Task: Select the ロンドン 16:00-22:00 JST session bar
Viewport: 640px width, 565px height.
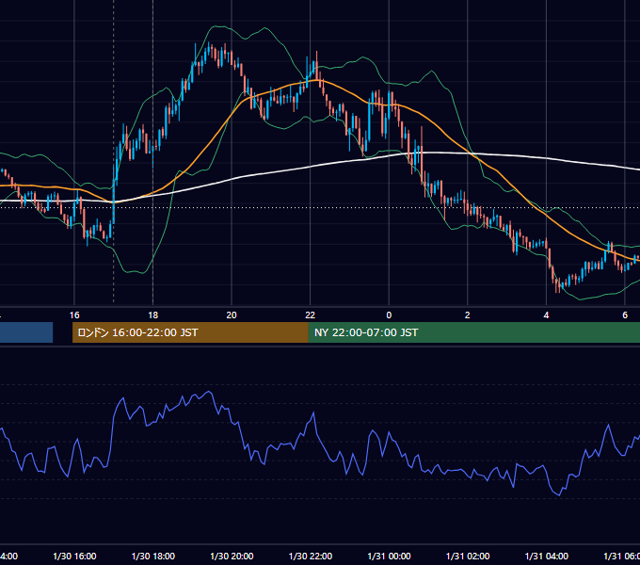Action: click(x=190, y=332)
